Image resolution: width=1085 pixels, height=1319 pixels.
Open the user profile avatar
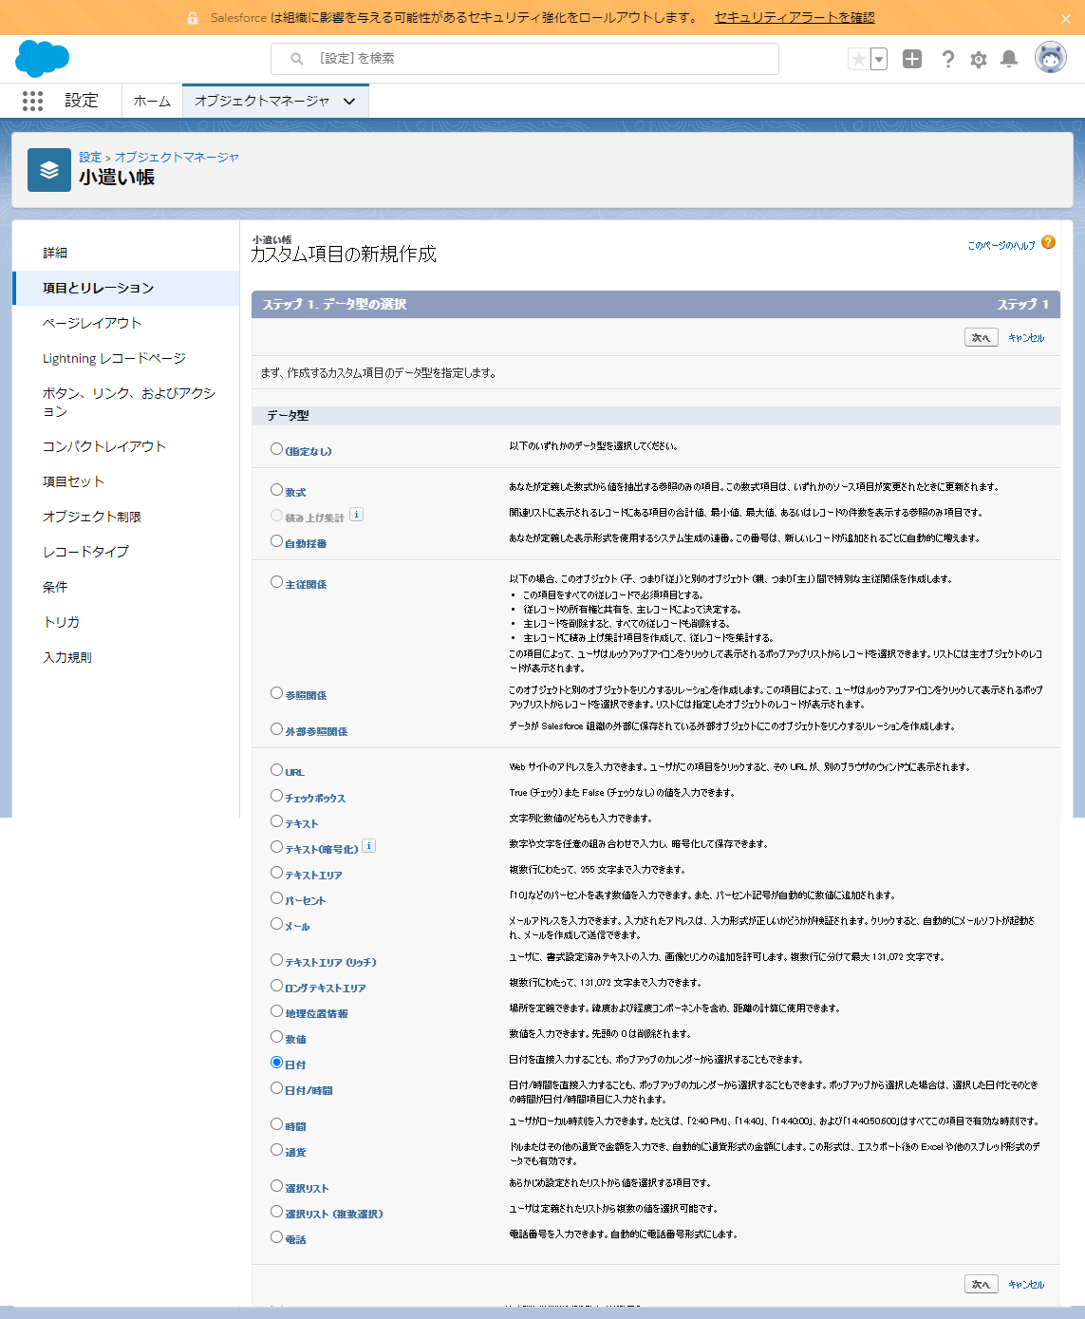click(x=1051, y=58)
